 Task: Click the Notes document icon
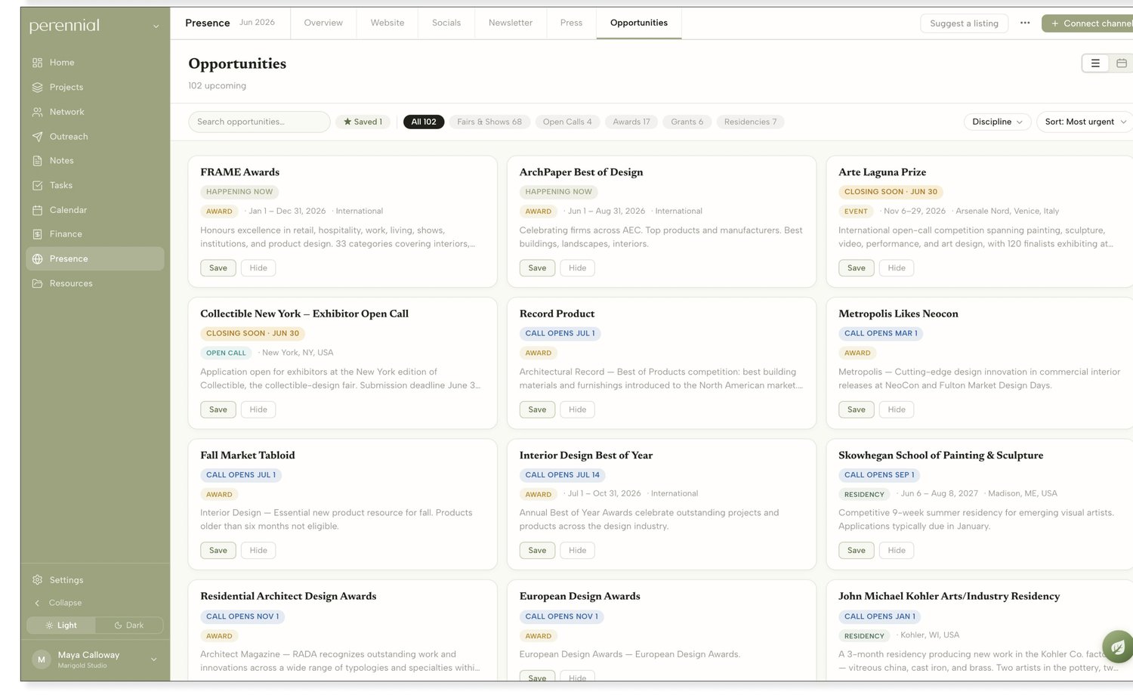(x=37, y=161)
